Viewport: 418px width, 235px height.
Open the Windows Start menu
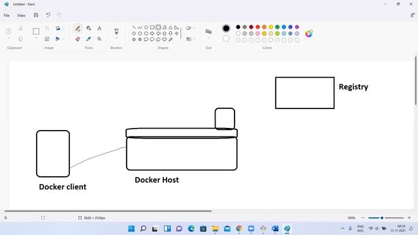click(x=131, y=228)
